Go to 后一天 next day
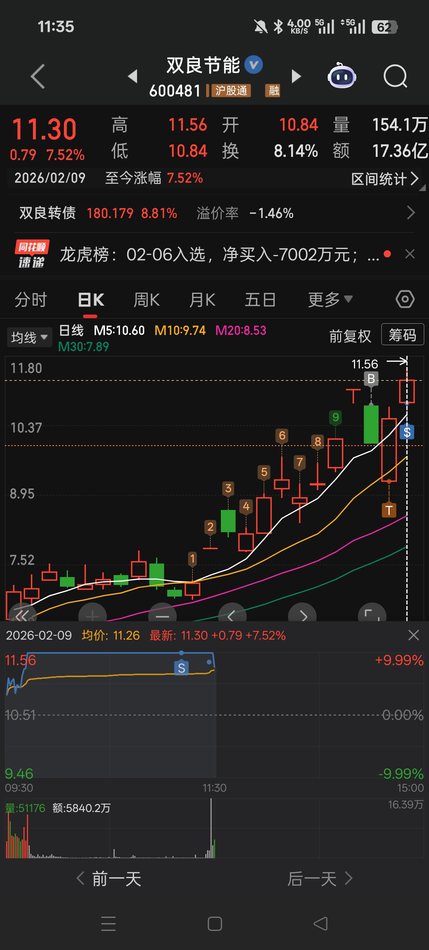 click(x=320, y=879)
